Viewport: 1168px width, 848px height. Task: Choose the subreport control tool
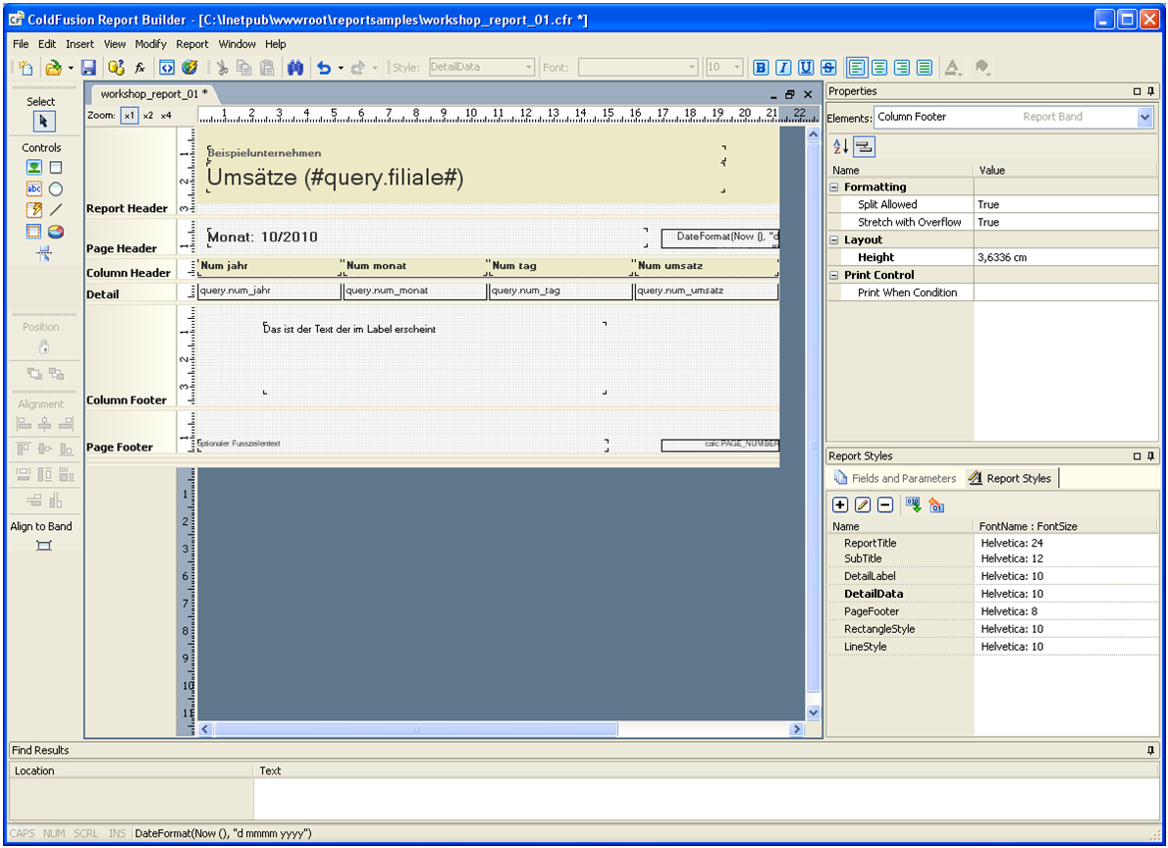click(34, 231)
